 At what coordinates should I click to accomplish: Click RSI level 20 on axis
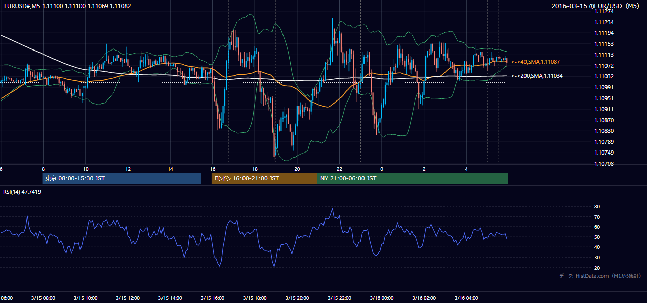point(597,268)
